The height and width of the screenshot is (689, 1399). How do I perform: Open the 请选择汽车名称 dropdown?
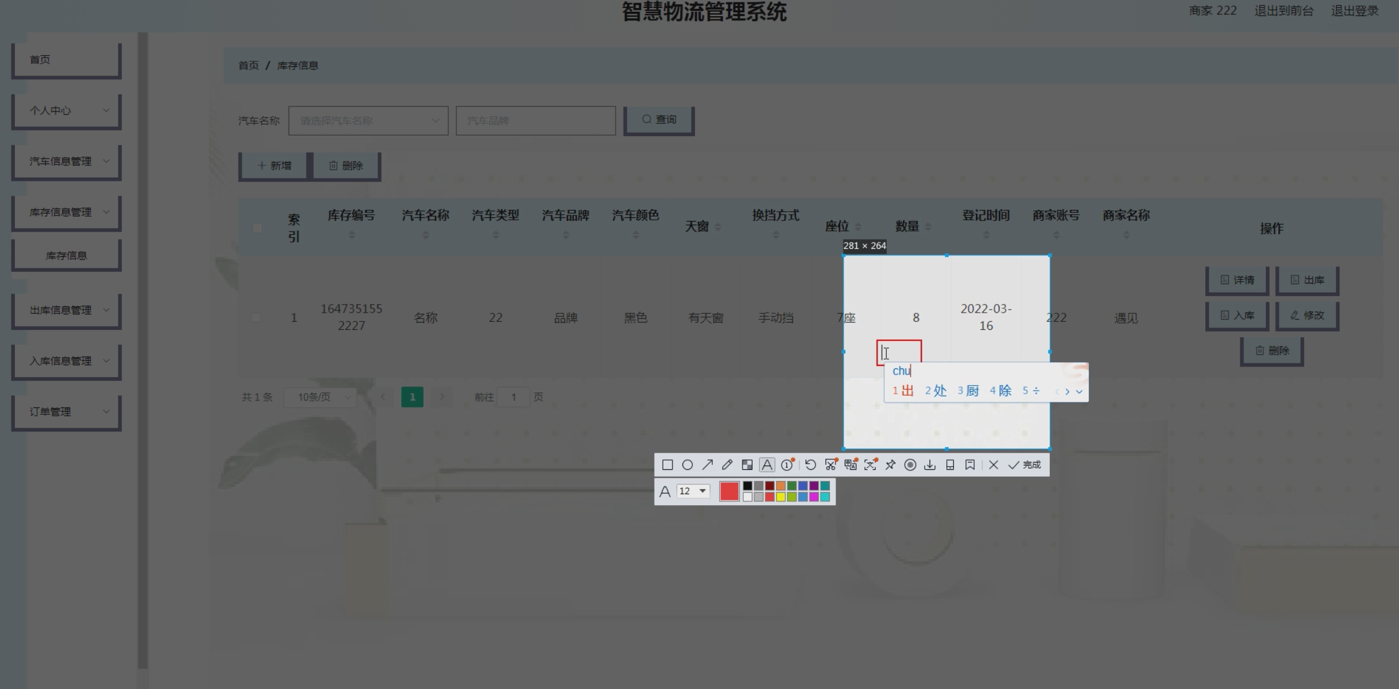368,121
